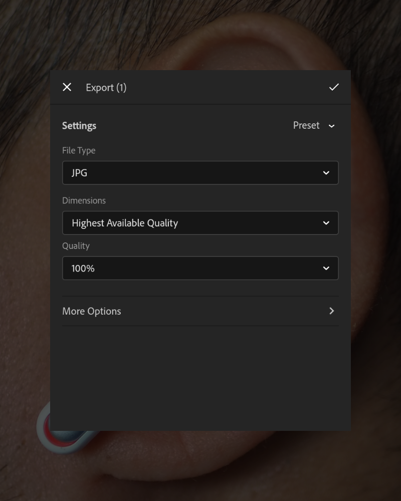Click the Dimensions label
Viewport: 401px width, 501px height.
tap(84, 201)
